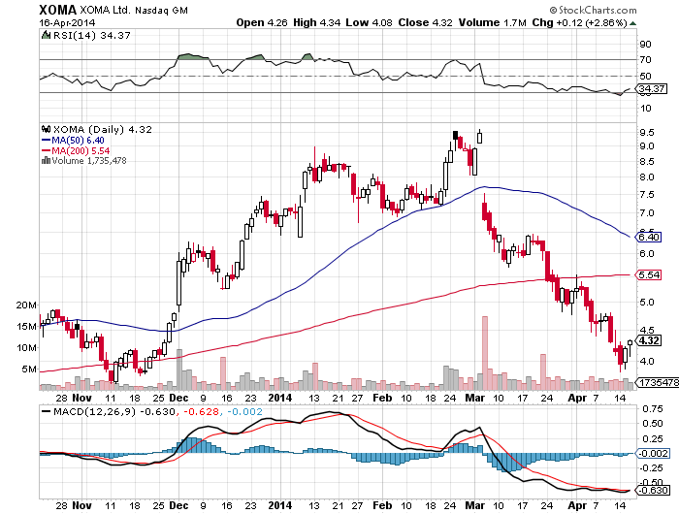The width and height of the screenshot is (679, 514).
Task: Click the 20M volume axis label
Action: 26,305
